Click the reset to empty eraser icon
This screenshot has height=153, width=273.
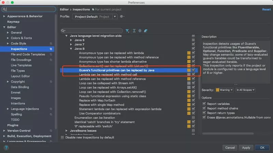[x=146, y=31]
